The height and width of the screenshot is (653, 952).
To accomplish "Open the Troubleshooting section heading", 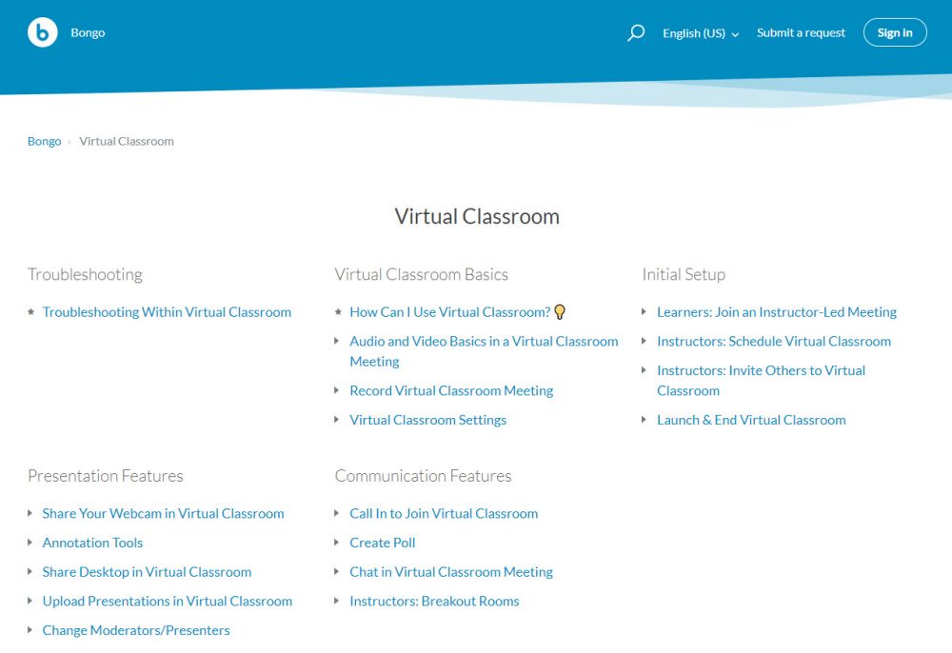I will (x=85, y=274).
